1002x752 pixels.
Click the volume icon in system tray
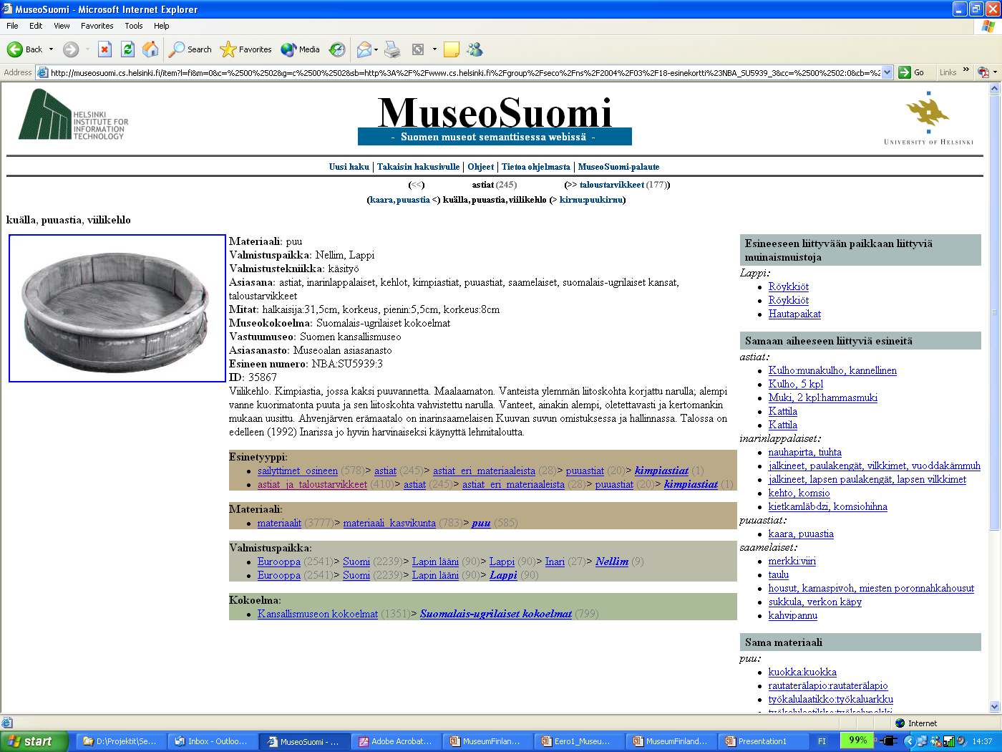coord(961,741)
